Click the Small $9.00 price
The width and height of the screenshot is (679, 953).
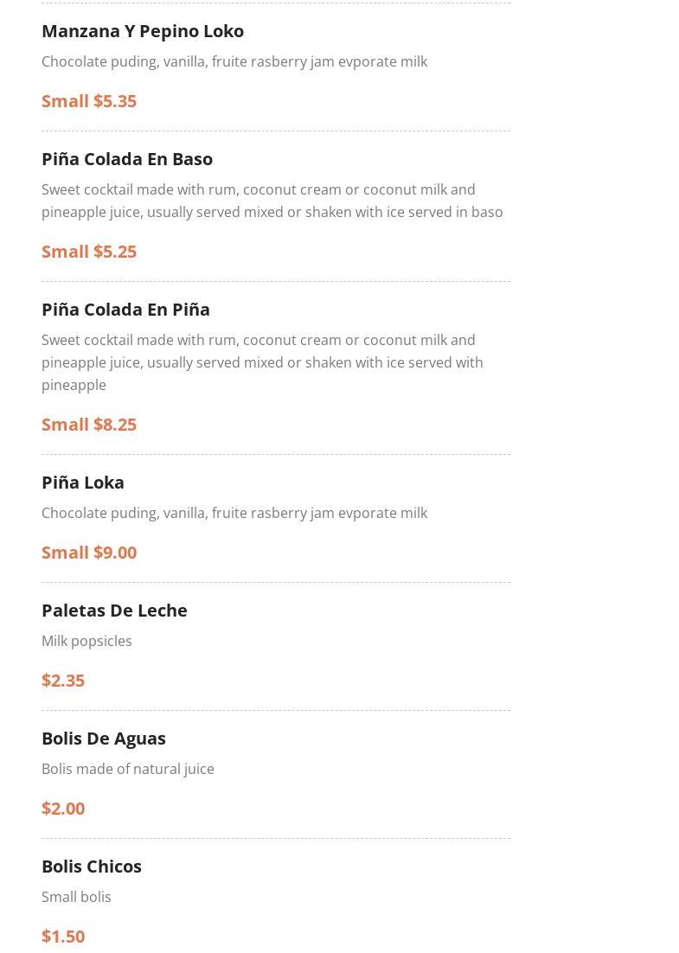(x=89, y=553)
